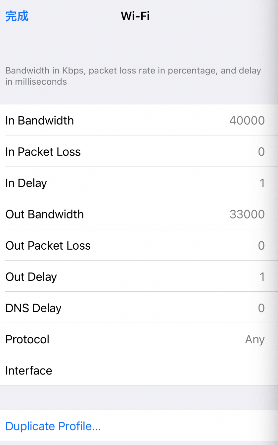Viewport: 278px width, 445px height.
Task: Edit the Out Delay value field
Action: point(262,276)
